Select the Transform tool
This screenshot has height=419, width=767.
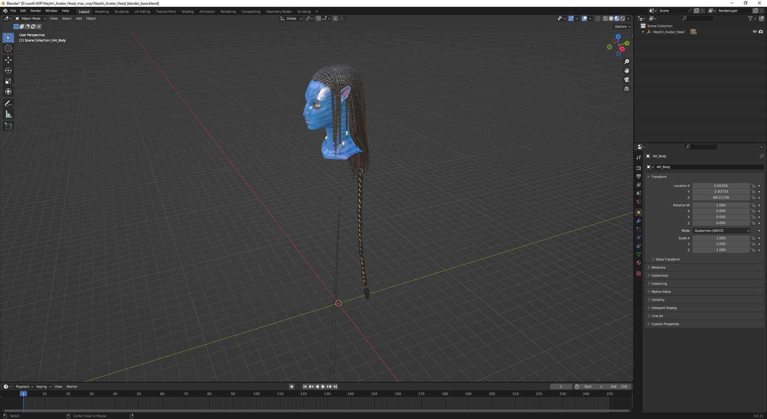[x=8, y=92]
